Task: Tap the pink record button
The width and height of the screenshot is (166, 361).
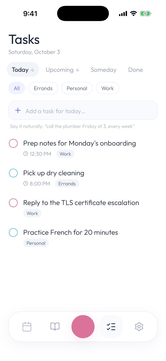Action: tap(83, 327)
